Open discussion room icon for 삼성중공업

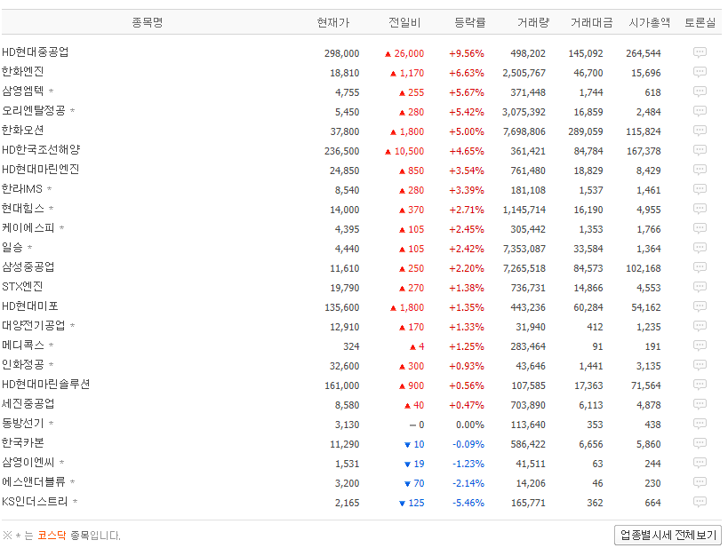click(x=700, y=267)
